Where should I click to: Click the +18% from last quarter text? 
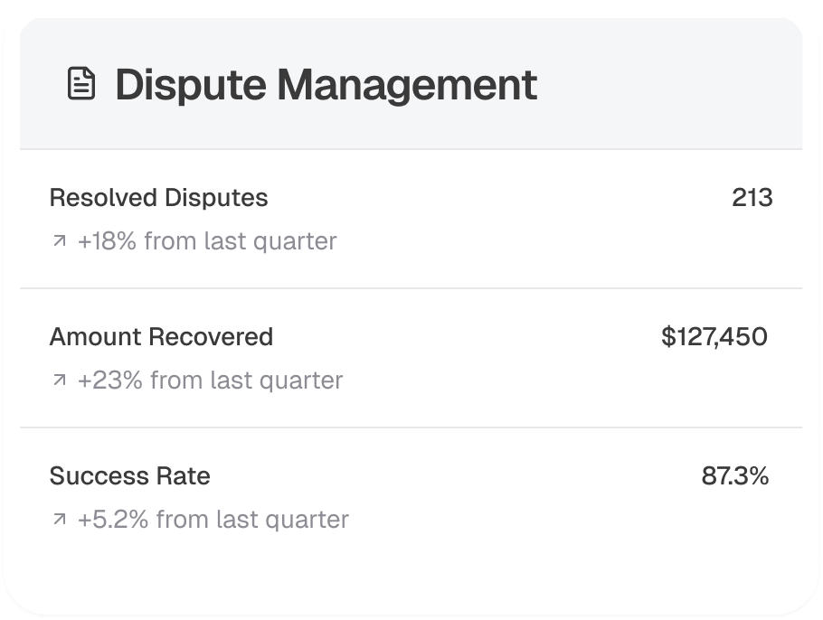coord(206,242)
